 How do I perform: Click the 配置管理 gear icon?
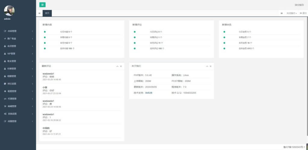pyautogui.click(x=5, y=91)
